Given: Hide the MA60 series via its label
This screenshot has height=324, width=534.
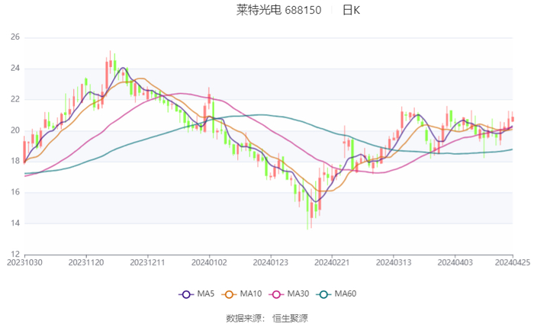Looking at the screenshot, I should [x=345, y=294].
